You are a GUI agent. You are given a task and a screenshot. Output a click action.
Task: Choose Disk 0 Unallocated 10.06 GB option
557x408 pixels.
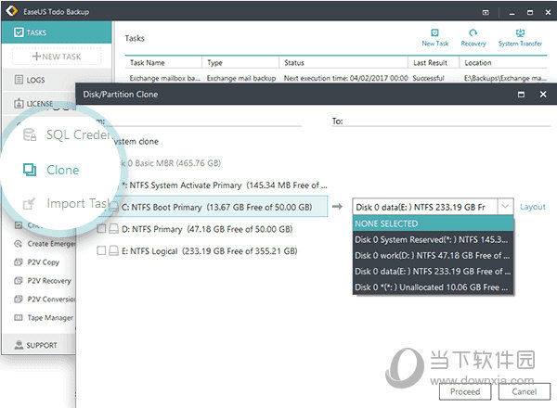(x=433, y=287)
